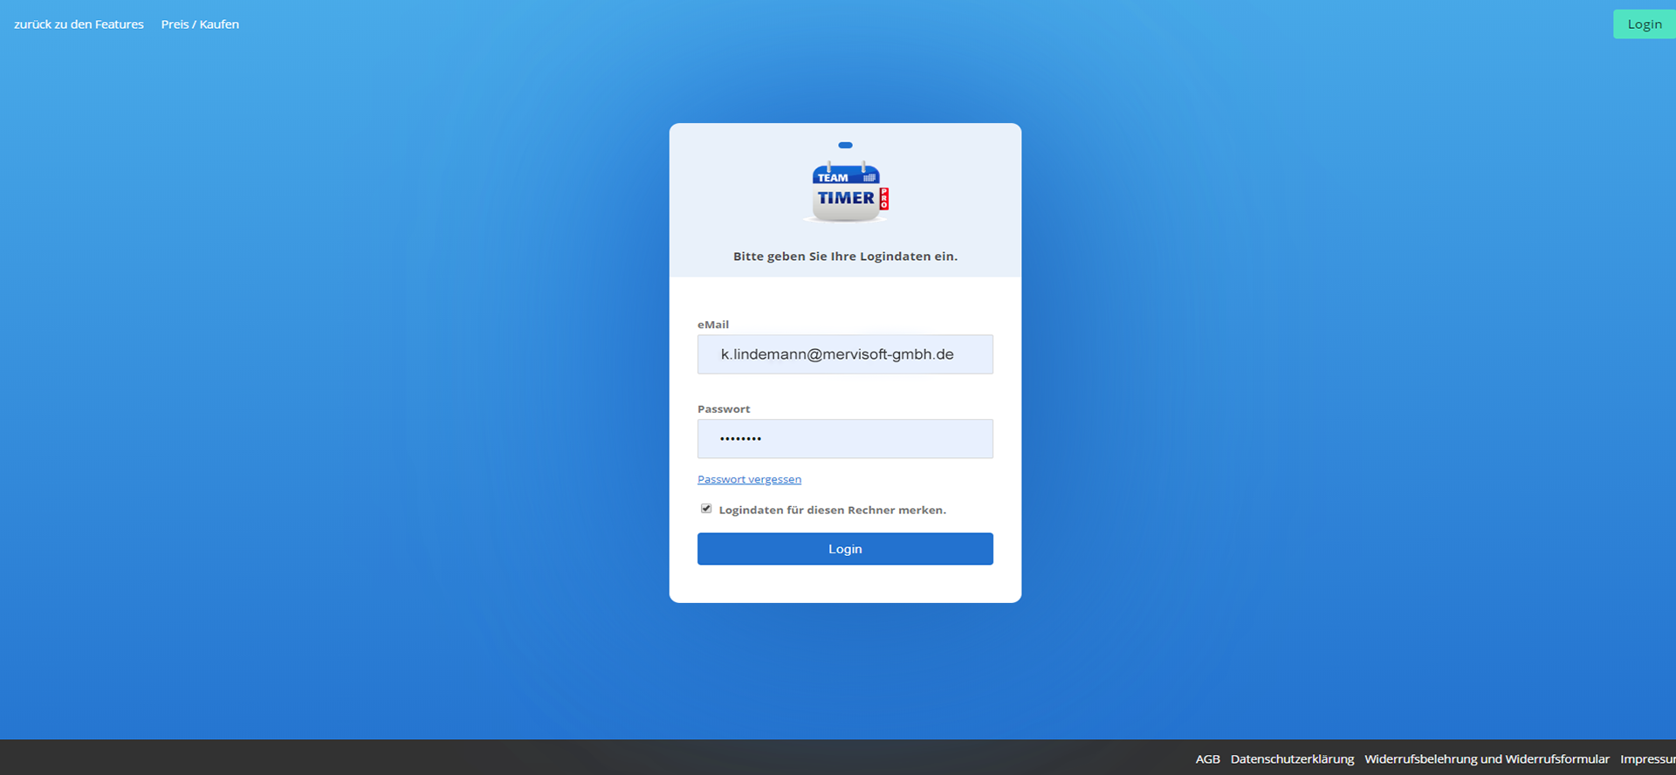The image size is (1676, 775).
Task: Click the 'Bitte geben Sie Ihre Logindaten ein.' text
Action: [845, 257]
